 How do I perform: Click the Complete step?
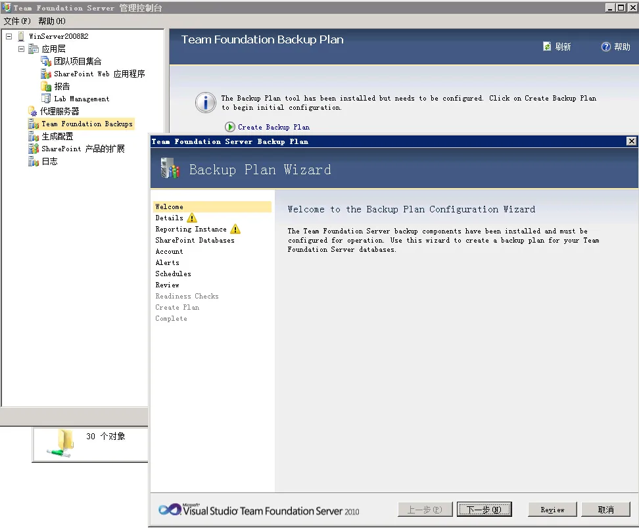[171, 318]
